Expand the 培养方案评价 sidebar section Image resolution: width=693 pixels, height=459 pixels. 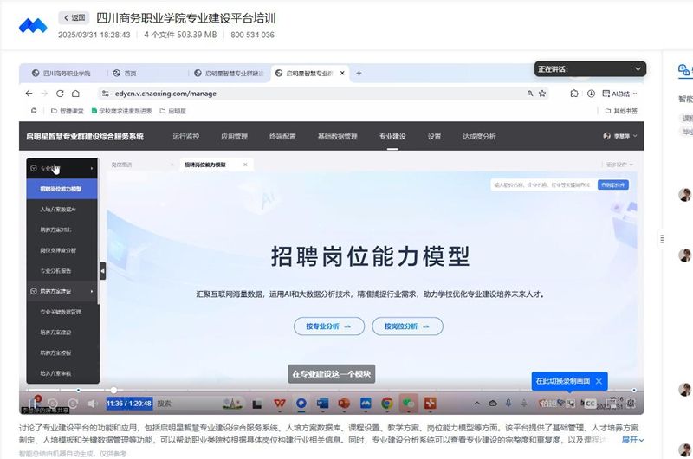(61, 291)
